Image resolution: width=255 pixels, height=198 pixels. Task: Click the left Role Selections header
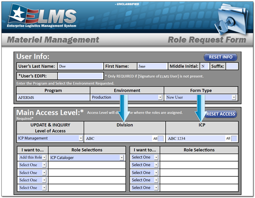(87, 150)
